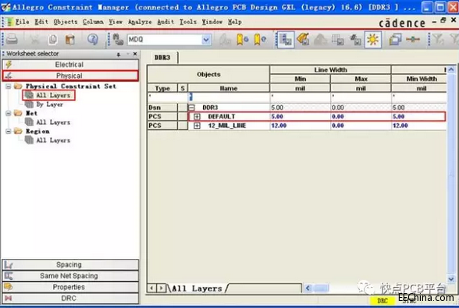Click the greyed Cut scissors icon
Screen dimensions: 459x308
[35, 40]
